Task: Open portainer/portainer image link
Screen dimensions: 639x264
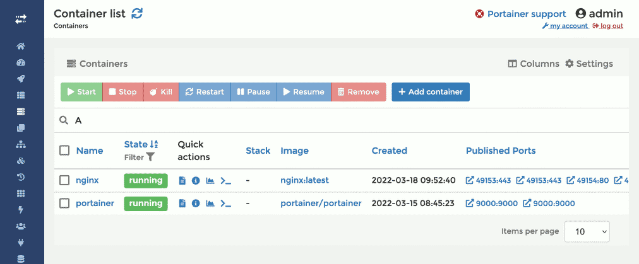Action: tap(321, 203)
